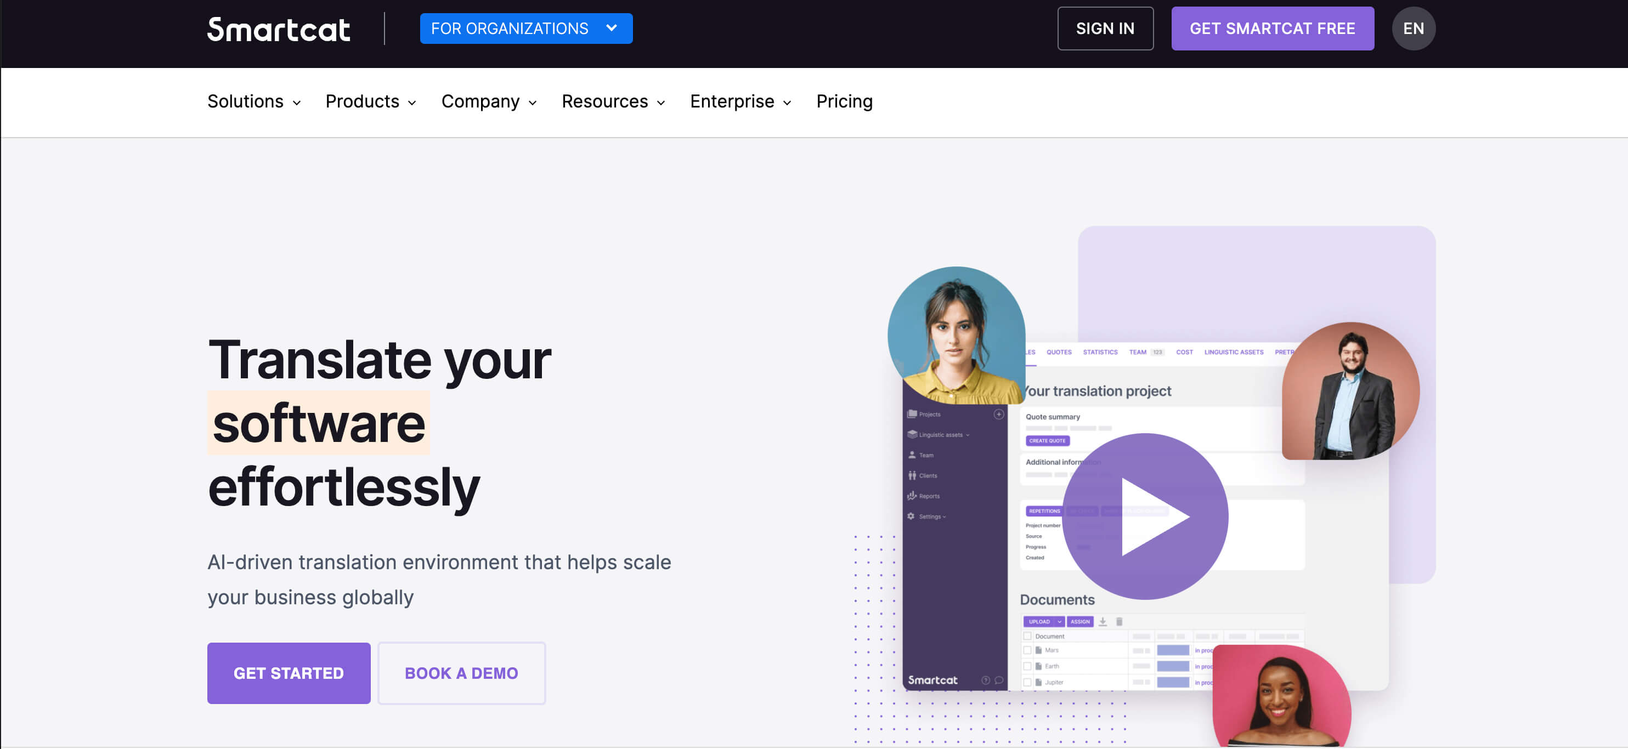
Task: Go to the Pricing page
Action: (844, 101)
